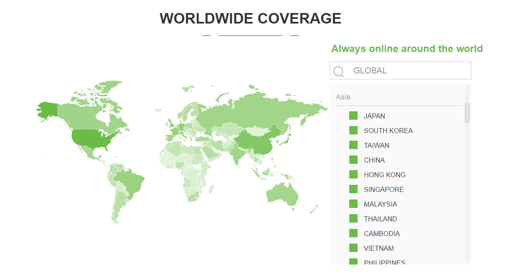The height and width of the screenshot is (273, 523).
Task: Open VIETNAM from the country list
Action: [x=379, y=248]
